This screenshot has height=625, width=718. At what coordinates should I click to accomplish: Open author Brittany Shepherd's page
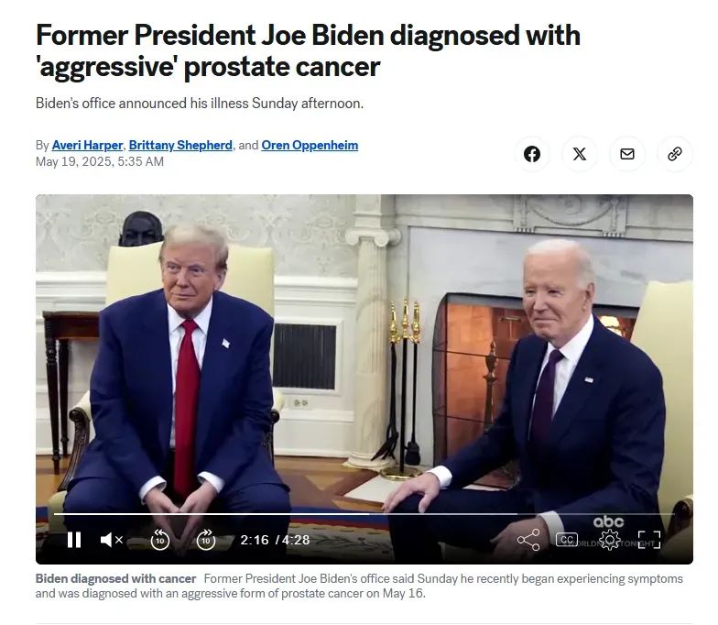click(180, 145)
